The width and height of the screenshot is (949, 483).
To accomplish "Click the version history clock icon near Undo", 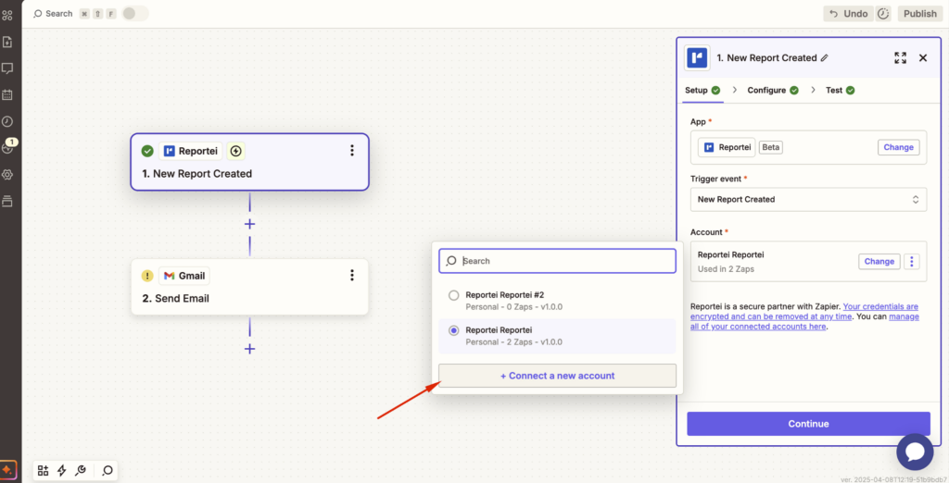I will click(883, 13).
